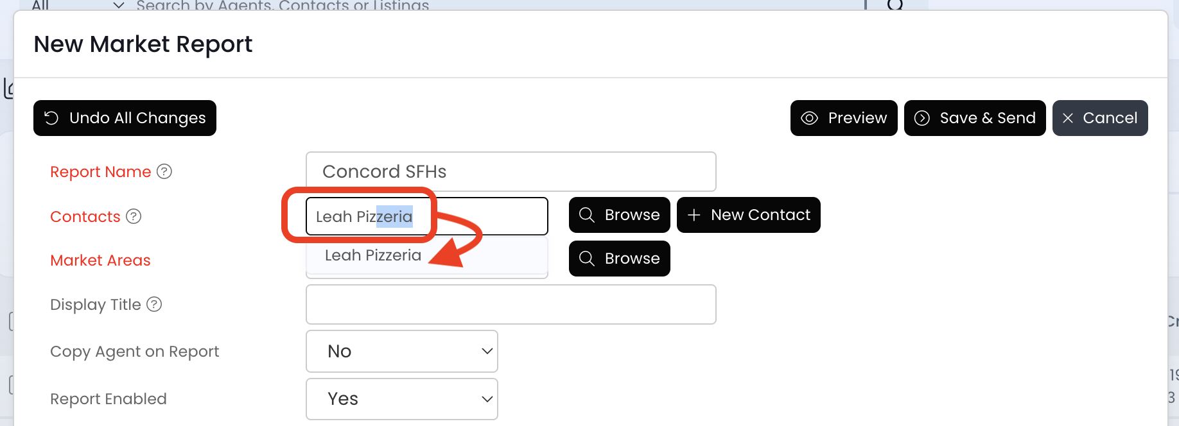1179x426 pixels.
Task: Open the Report Enabled dropdown
Action: pyautogui.click(x=402, y=398)
